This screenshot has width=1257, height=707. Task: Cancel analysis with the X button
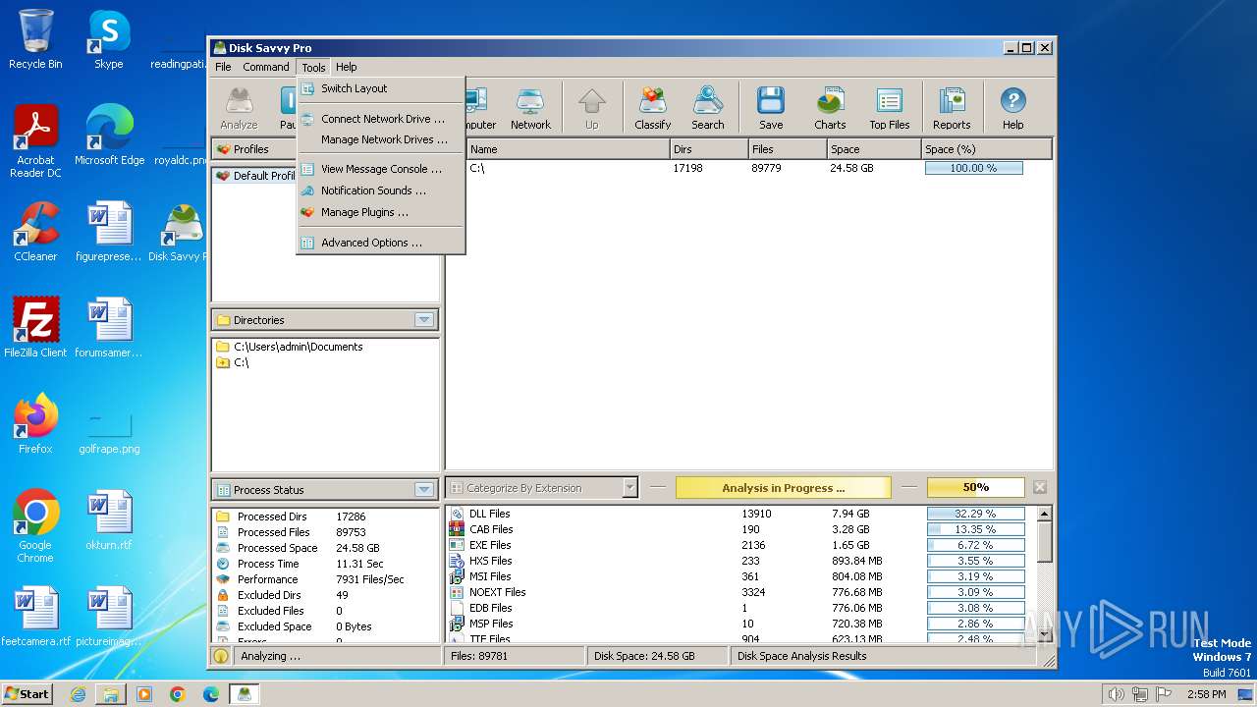pos(1040,487)
